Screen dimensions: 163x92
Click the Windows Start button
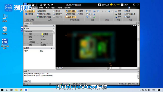pyautogui.click(x=2, y=90)
